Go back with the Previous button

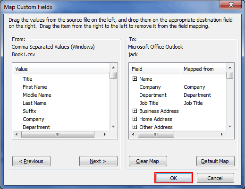(x=31, y=161)
